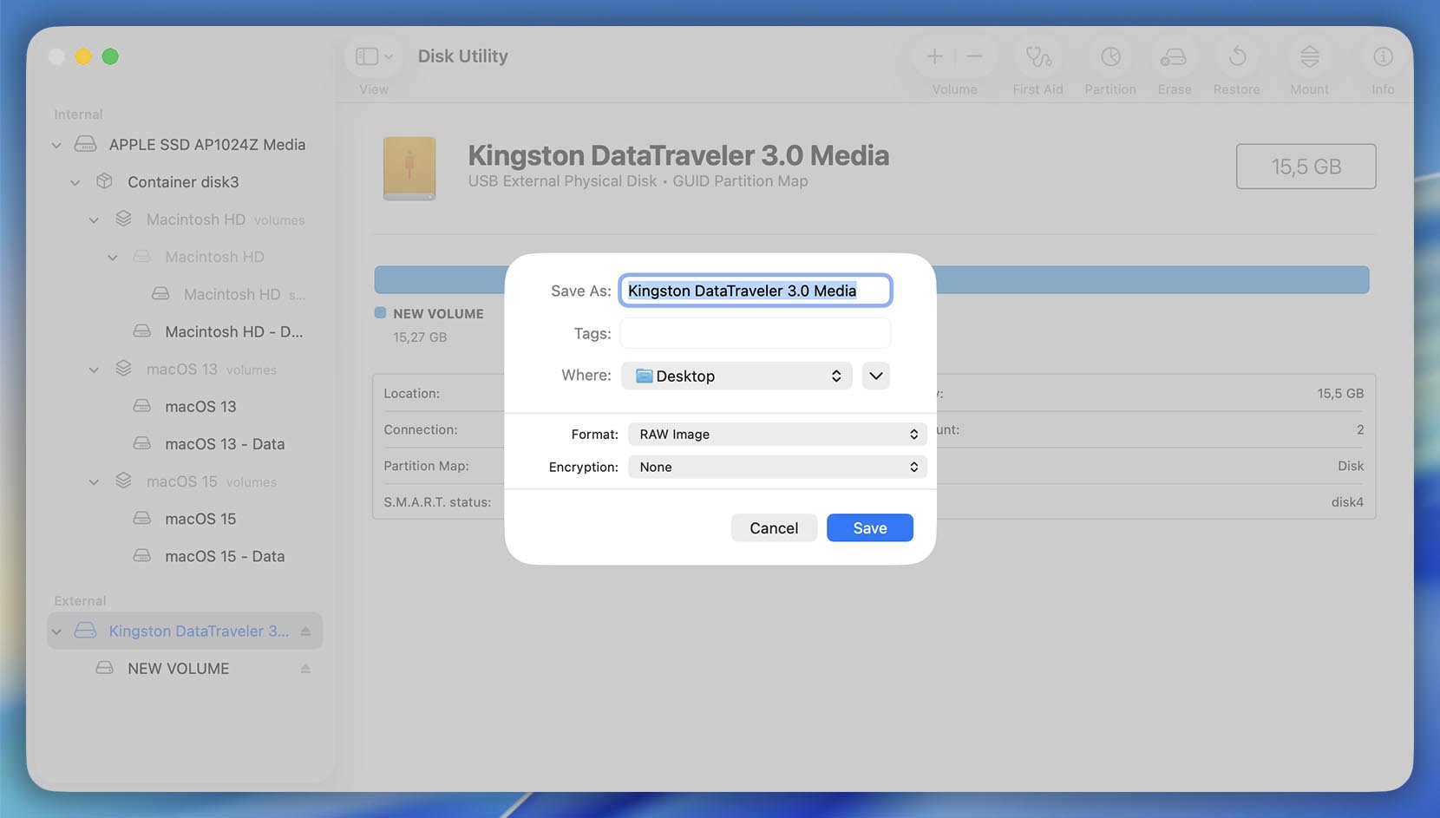
Task: Click the Macintosh HD volumes group icon
Action: click(123, 219)
